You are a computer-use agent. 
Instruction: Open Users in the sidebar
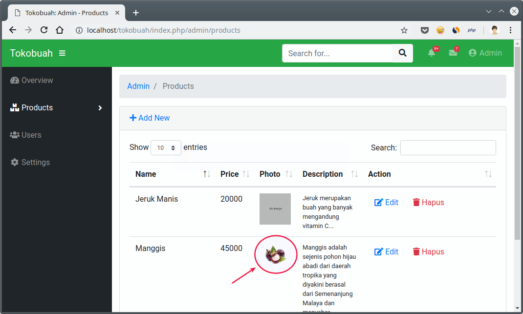(26, 135)
